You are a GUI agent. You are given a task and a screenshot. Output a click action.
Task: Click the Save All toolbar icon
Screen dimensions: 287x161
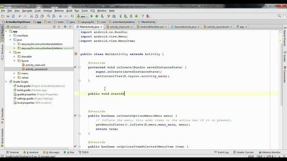point(8,16)
